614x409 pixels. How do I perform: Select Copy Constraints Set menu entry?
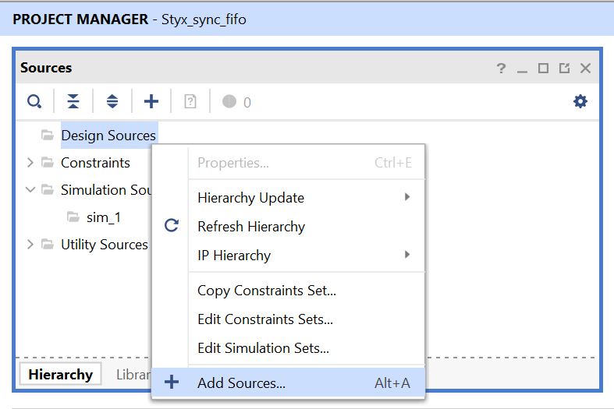coord(267,291)
